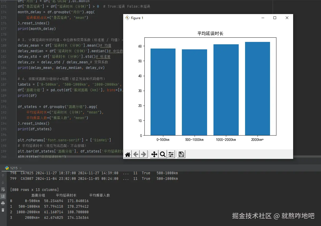The width and height of the screenshot is (321, 226).
Task: Click value 178.279412 in console output
Action: (x=78, y=206)
